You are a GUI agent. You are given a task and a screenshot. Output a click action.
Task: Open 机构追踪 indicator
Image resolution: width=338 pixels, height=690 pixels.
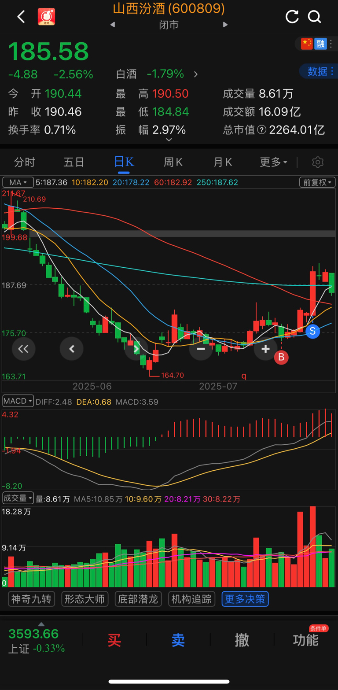[191, 599]
